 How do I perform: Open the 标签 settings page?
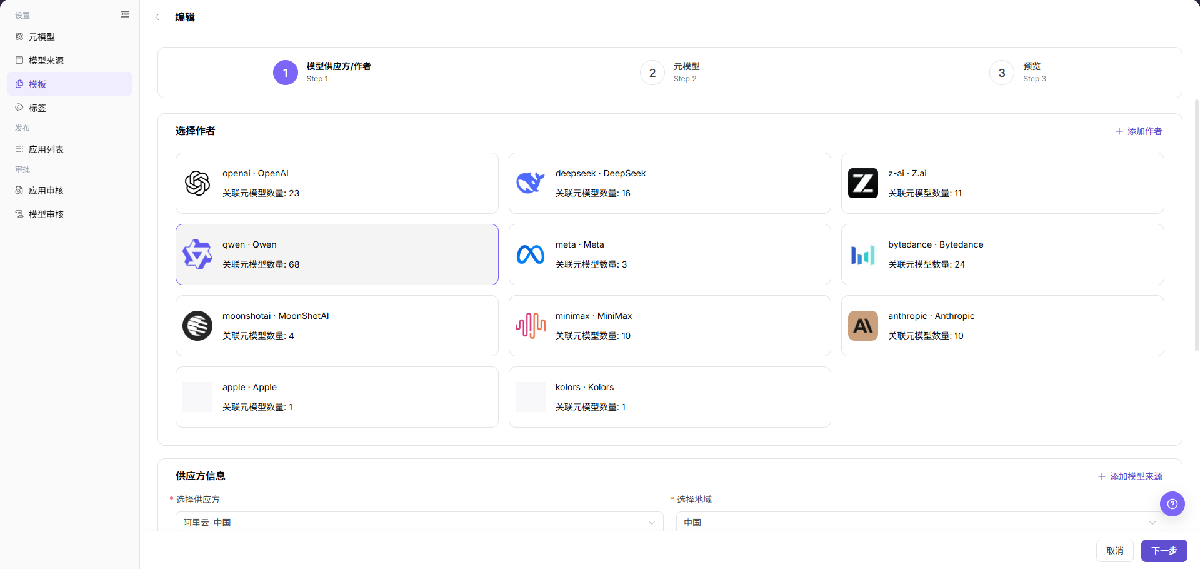[x=69, y=108]
